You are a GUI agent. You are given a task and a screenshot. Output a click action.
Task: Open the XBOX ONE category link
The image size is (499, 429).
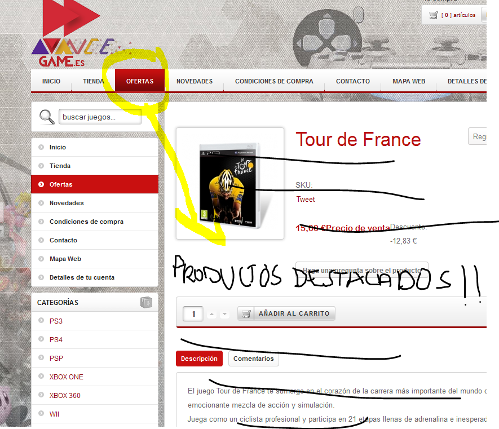point(66,377)
